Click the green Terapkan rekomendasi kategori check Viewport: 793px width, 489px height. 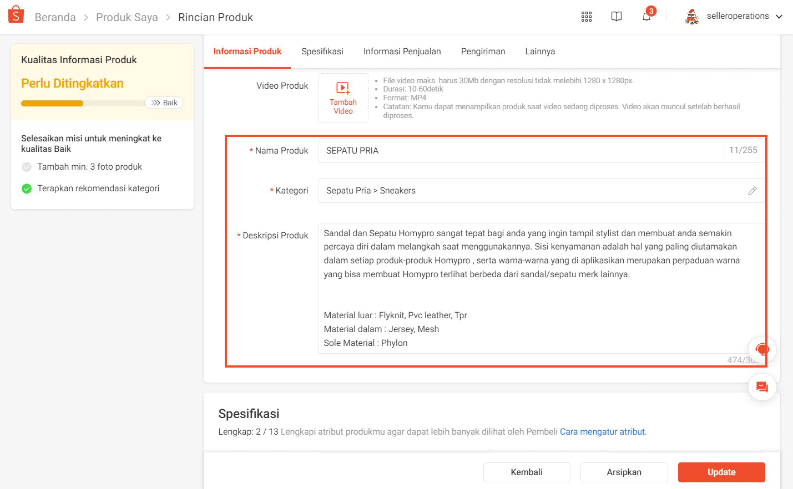(x=26, y=188)
